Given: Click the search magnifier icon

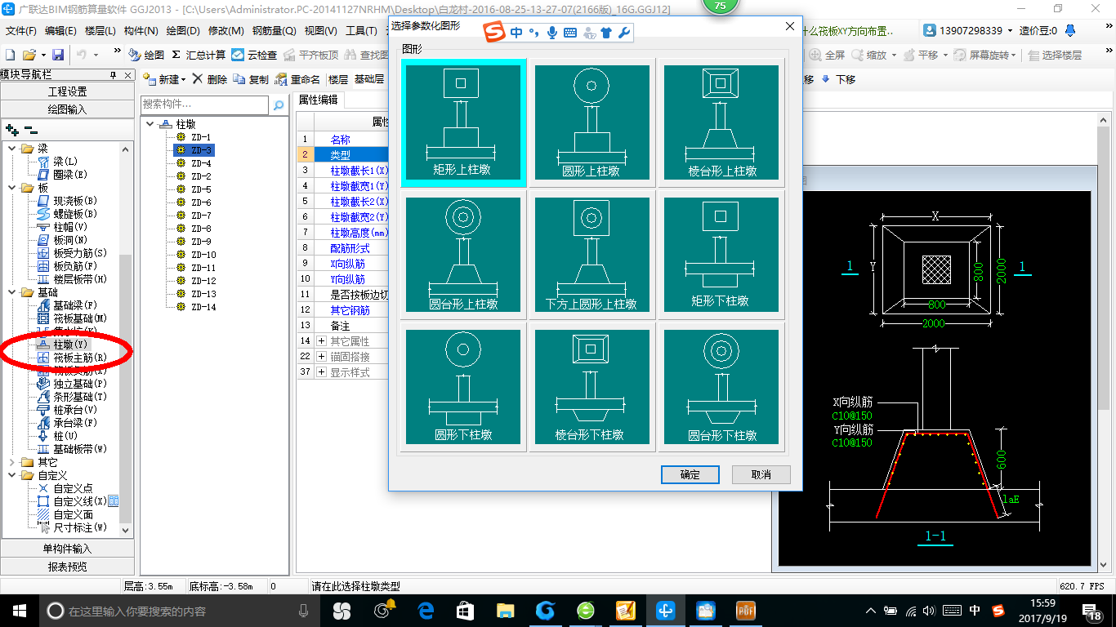Looking at the screenshot, I should [x=279, y=104].
